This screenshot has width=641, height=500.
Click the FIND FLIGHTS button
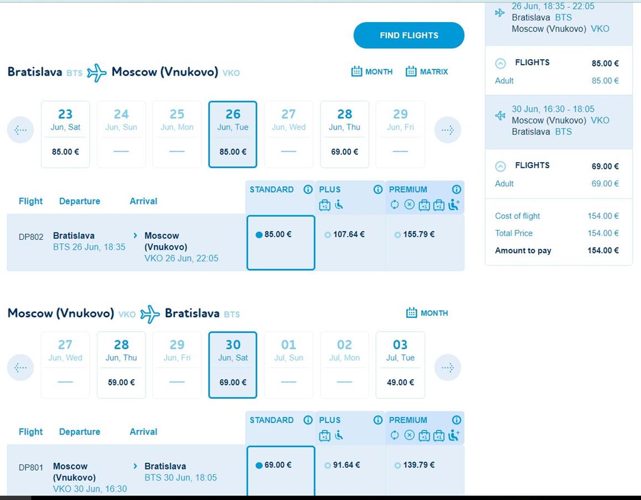click(x=409, y=35)
